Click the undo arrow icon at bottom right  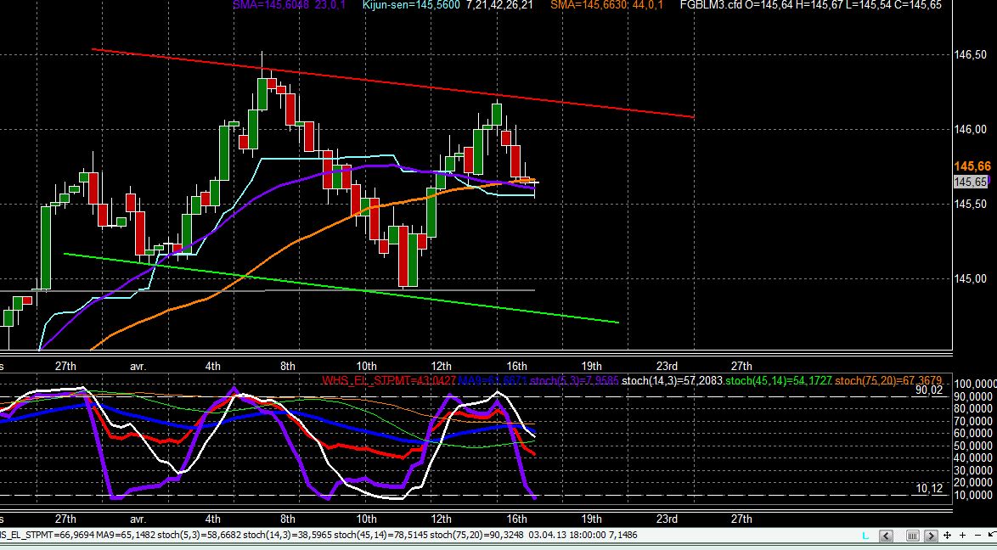[992, 534]
